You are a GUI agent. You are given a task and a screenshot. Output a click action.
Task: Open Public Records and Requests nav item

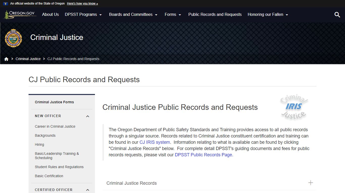pos(215,15)
